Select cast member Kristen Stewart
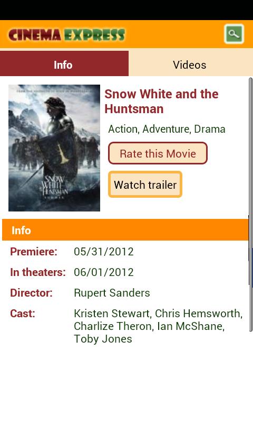The width and height of the screenshot is (253, 423). point(112,314)
